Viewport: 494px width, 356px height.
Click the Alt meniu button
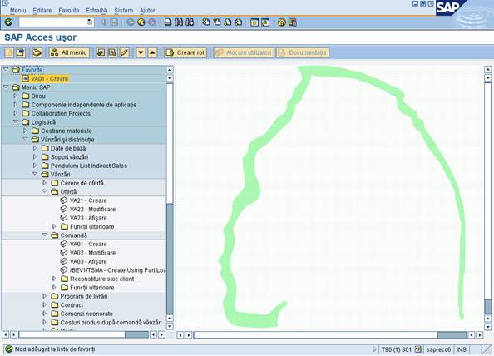coord(69,52)
